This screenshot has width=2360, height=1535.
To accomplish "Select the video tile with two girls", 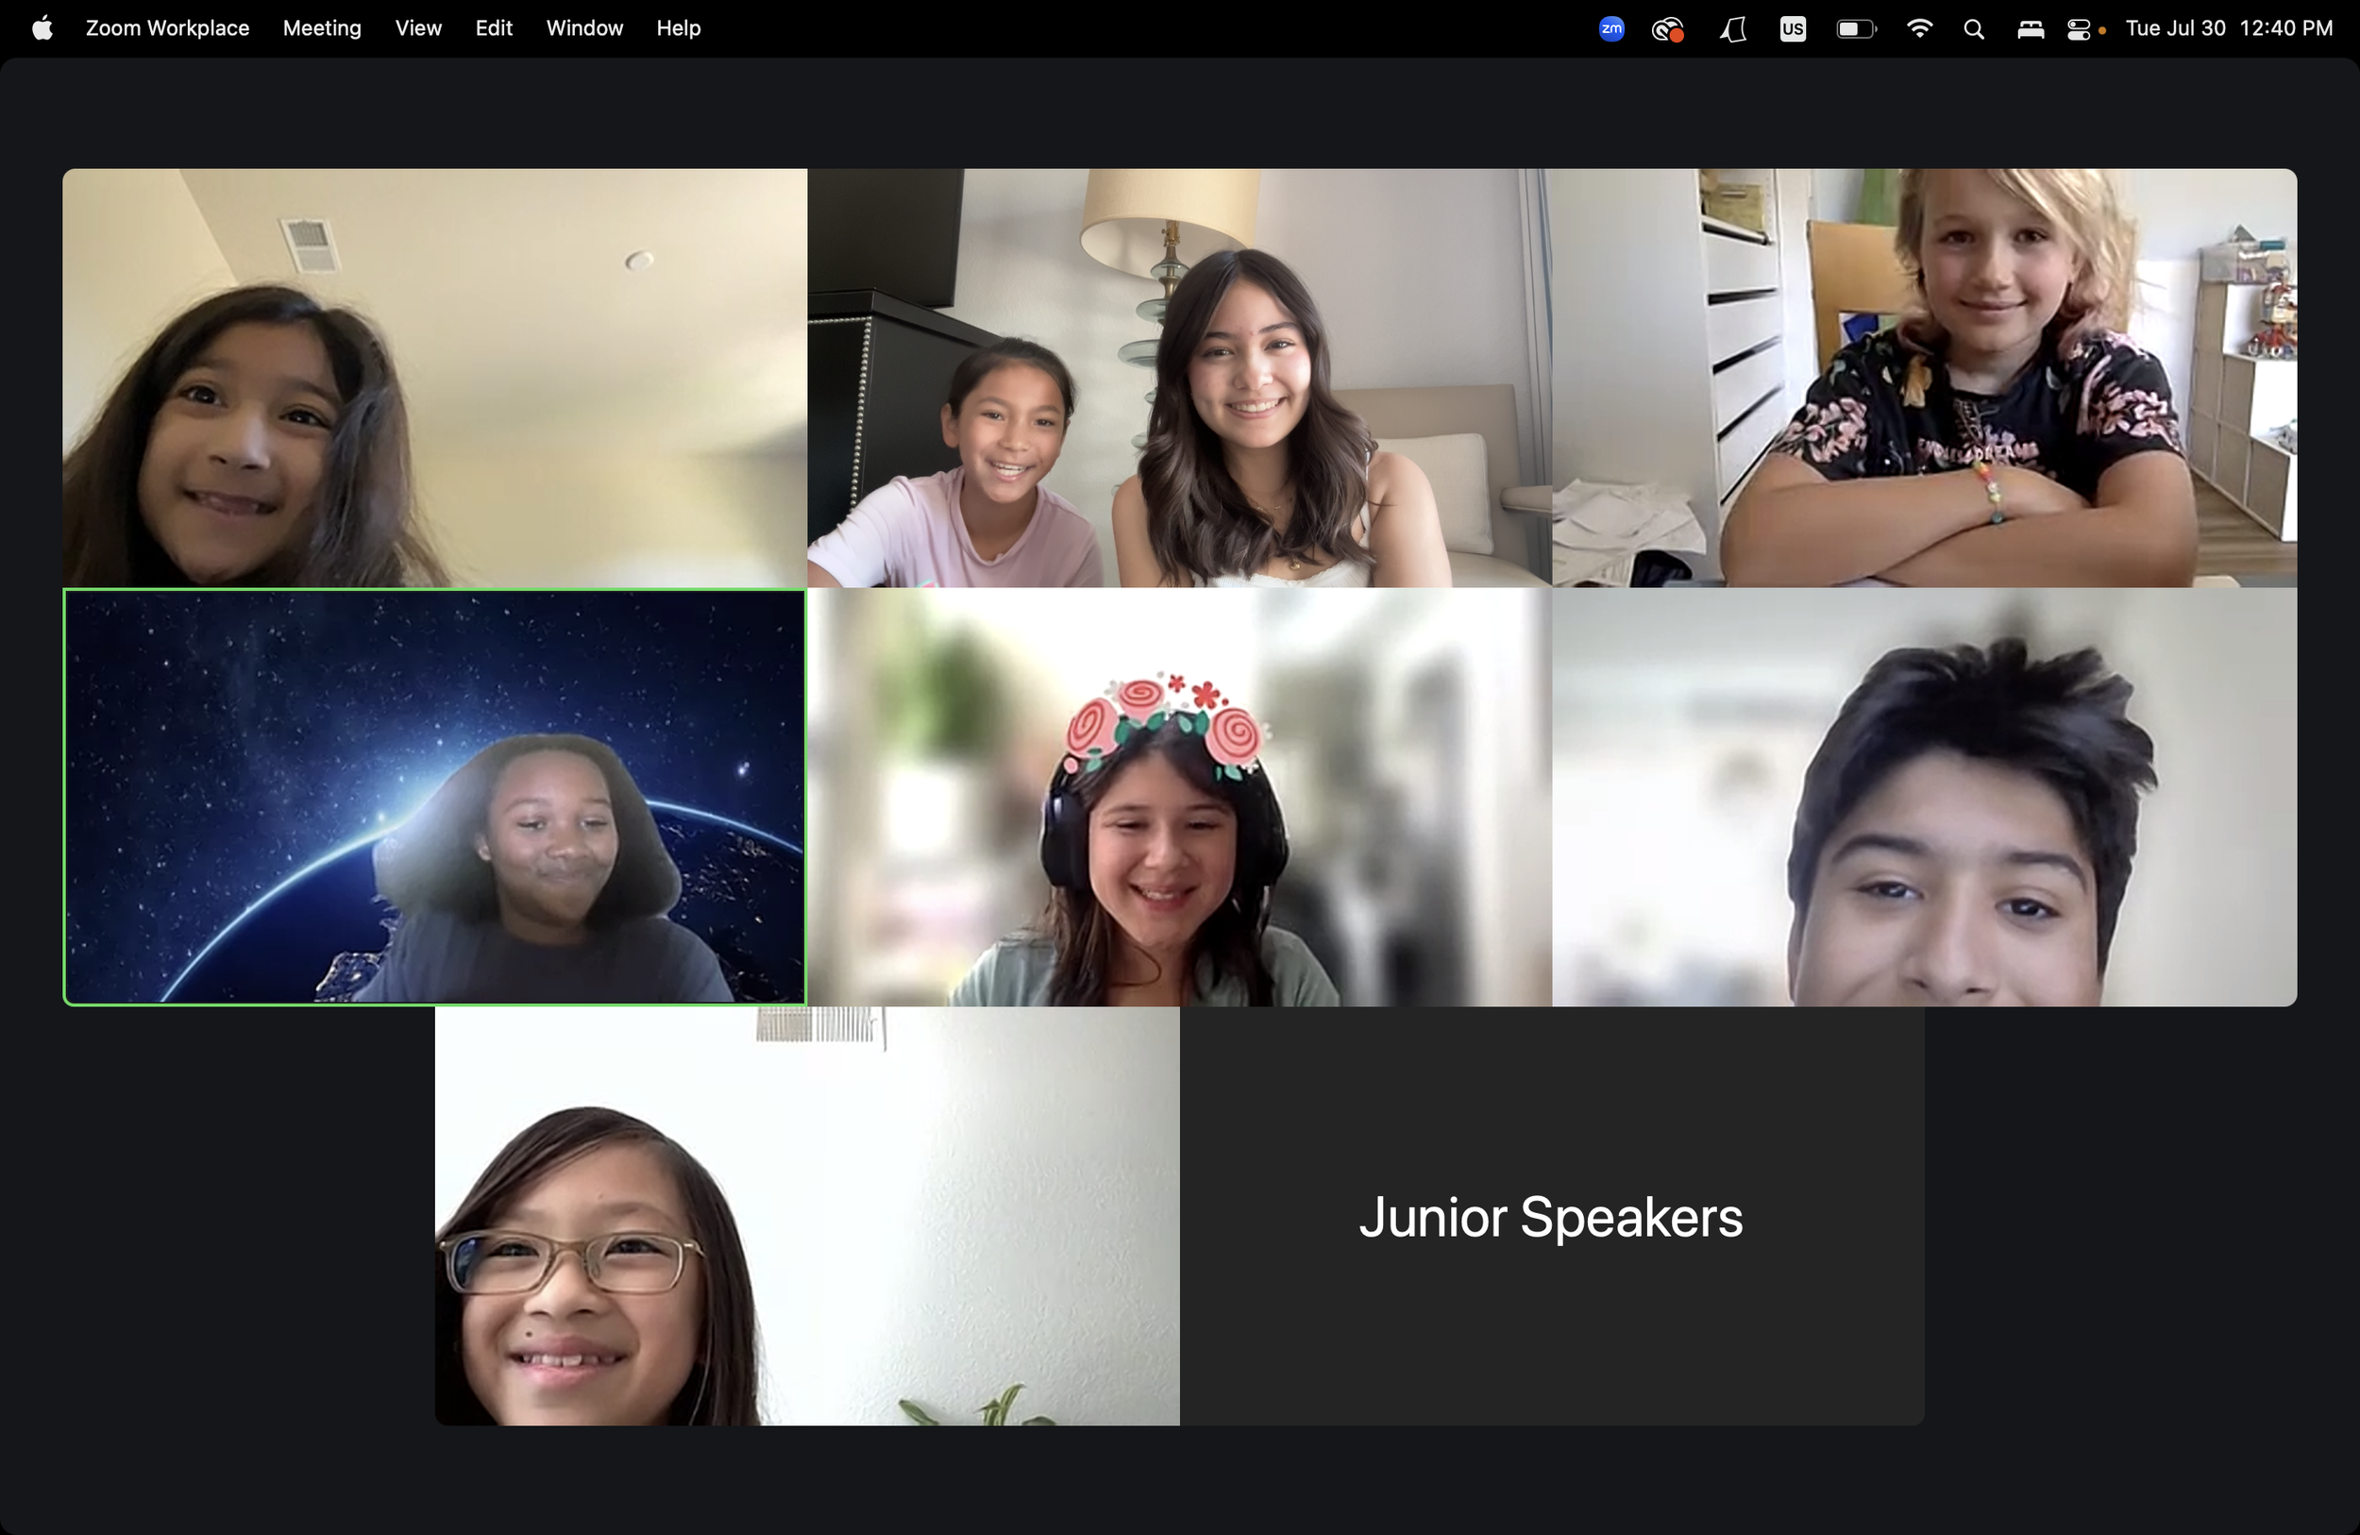I will 1179,378.
